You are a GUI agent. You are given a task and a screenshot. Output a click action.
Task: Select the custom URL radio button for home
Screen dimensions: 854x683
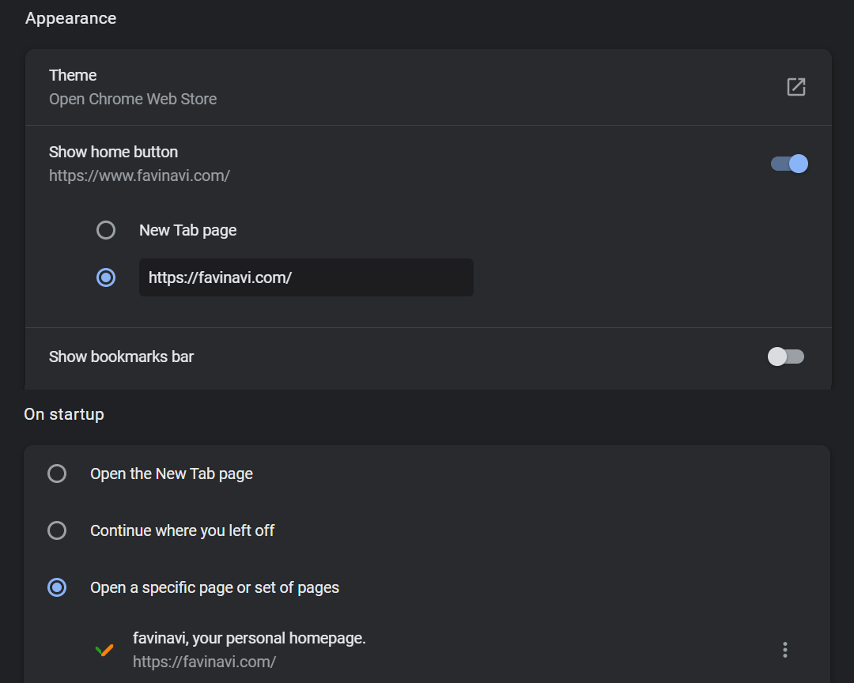click(106, 277)
